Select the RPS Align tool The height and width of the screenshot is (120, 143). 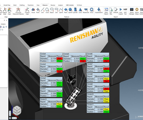point(9,11)
